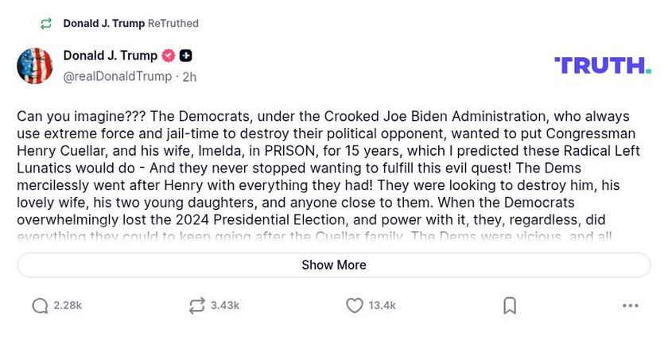Click the 3.43k ReTruth count
Image resolution: width=668 pixels, height=337 pixels.
click(x=225, y=306)
